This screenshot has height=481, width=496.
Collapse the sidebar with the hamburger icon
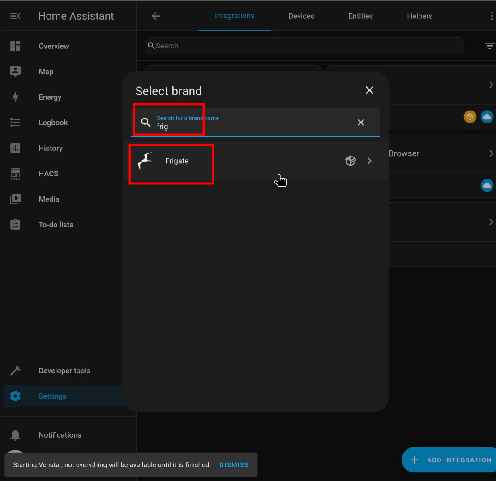click(x=15, y=16)
